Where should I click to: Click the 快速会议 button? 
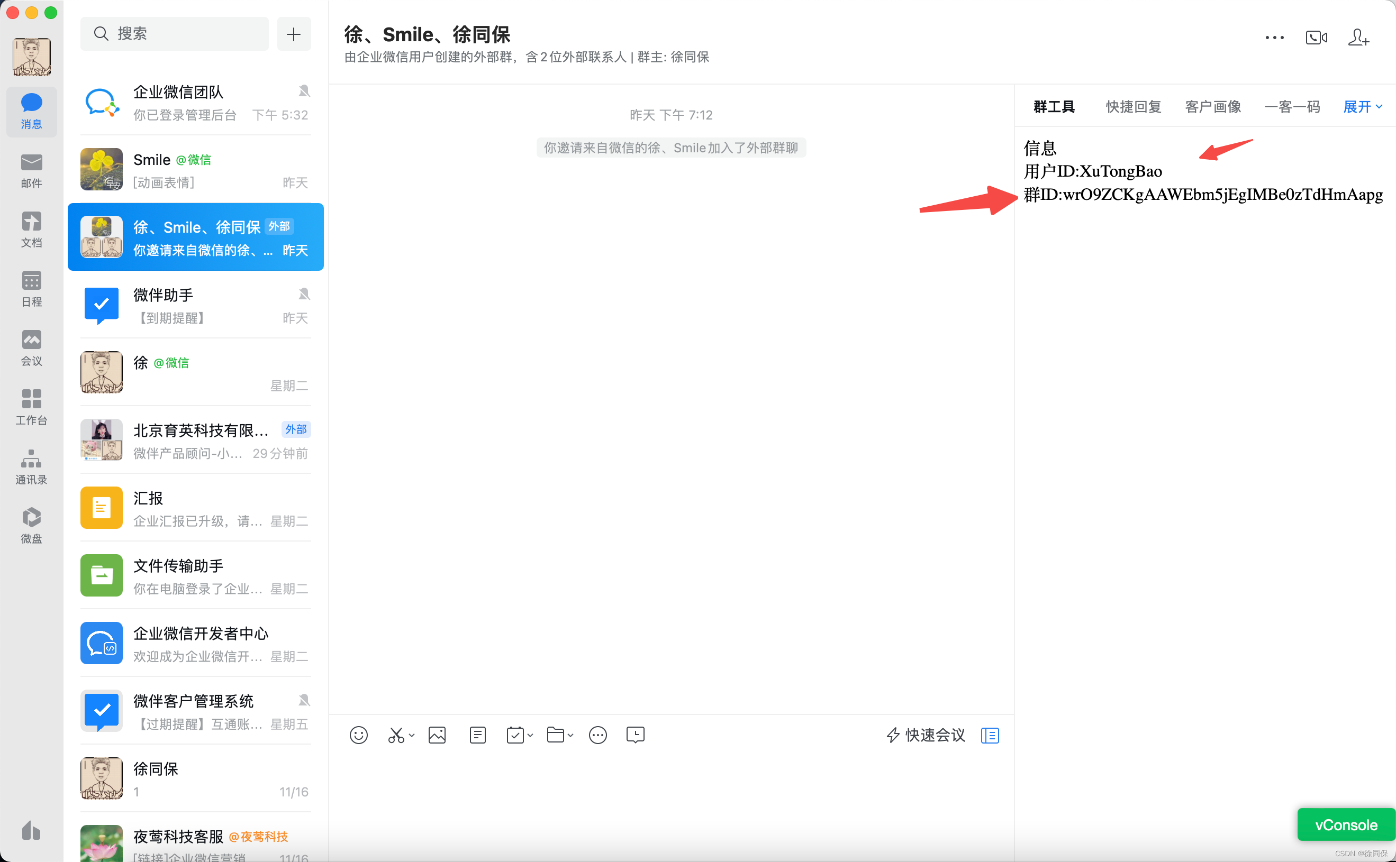pyautogui.click(x=926, y=736)
